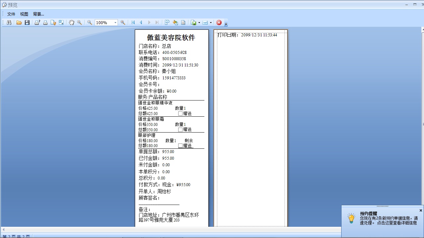The height and width of the screenshot is (238, 424).
Task: Click the 消费时间 2099/12/31 11:51:30 line
Action: (168, 65)
